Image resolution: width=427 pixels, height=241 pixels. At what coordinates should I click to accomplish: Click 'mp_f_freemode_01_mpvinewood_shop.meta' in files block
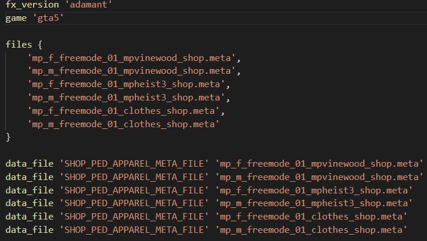[131, 58]
